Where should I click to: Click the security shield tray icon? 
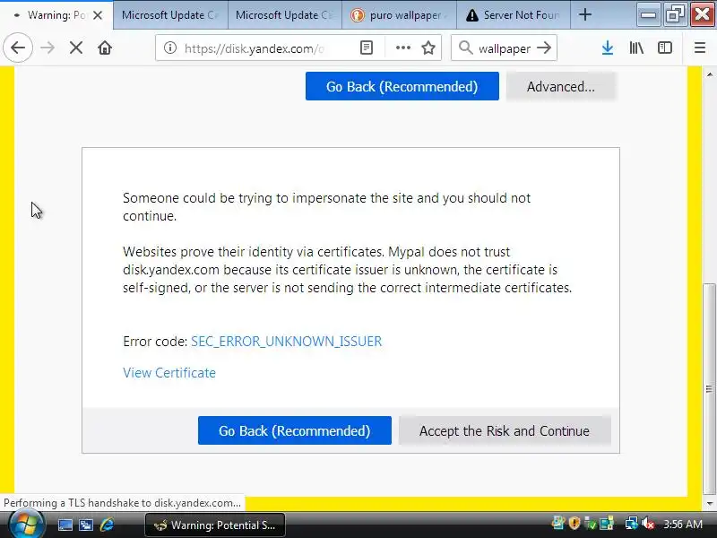(574, 523)
